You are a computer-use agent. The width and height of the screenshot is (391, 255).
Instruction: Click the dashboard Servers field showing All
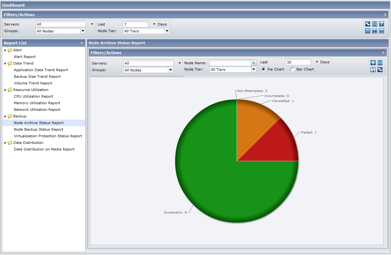click(x=61, y=24)
